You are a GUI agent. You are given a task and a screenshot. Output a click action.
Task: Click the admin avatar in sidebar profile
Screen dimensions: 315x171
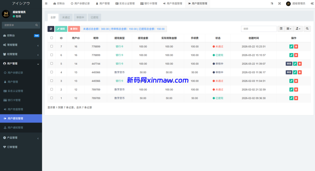click(6, 14)
